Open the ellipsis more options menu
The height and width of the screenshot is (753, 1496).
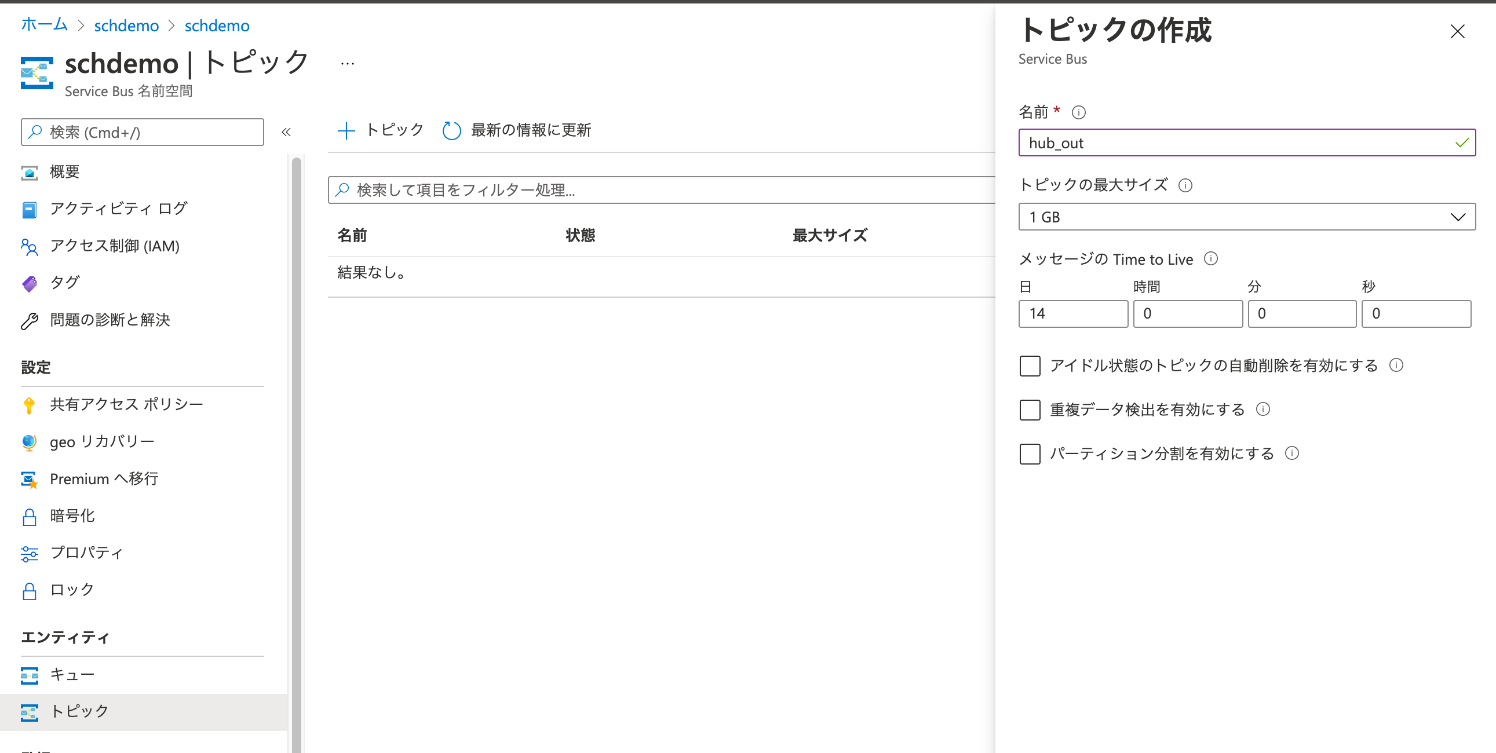pyautogui.click(x=347, y=63)
